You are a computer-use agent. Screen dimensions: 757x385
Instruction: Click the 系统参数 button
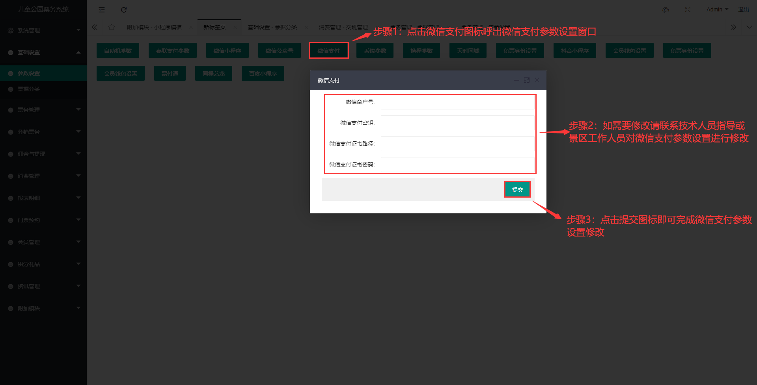375,50
